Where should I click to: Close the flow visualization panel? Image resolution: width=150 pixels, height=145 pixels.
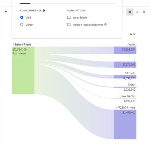(144, 12)
